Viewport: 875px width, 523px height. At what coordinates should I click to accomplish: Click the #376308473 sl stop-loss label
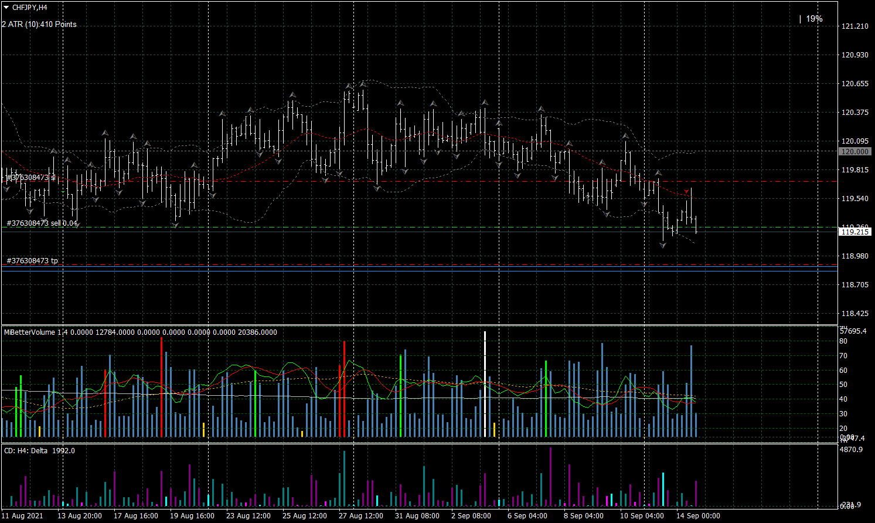coord(30,177)
